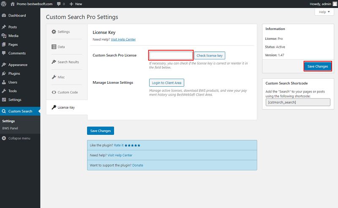Click the Rate it link
This screenshot has width=338, height=208.
coord(119,145)
